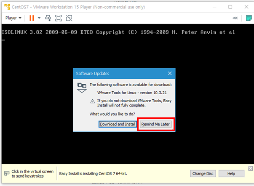Screen dimensions: 254x186
Task: Click "What would you like to do?" text
Action: (112, 114)
